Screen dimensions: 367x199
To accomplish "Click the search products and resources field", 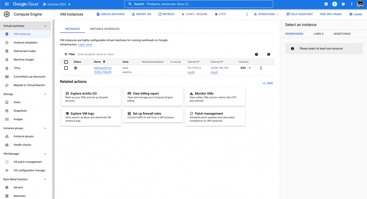I will pyautogui.click(x=199, y=4).
